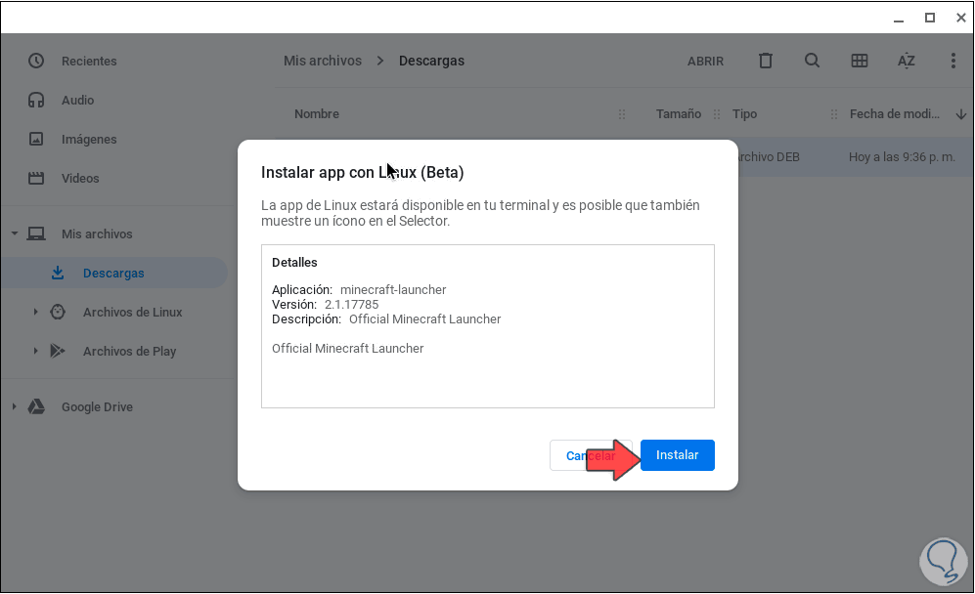Open Archivos de Play
975x594 pixels.
click(130, 352)
